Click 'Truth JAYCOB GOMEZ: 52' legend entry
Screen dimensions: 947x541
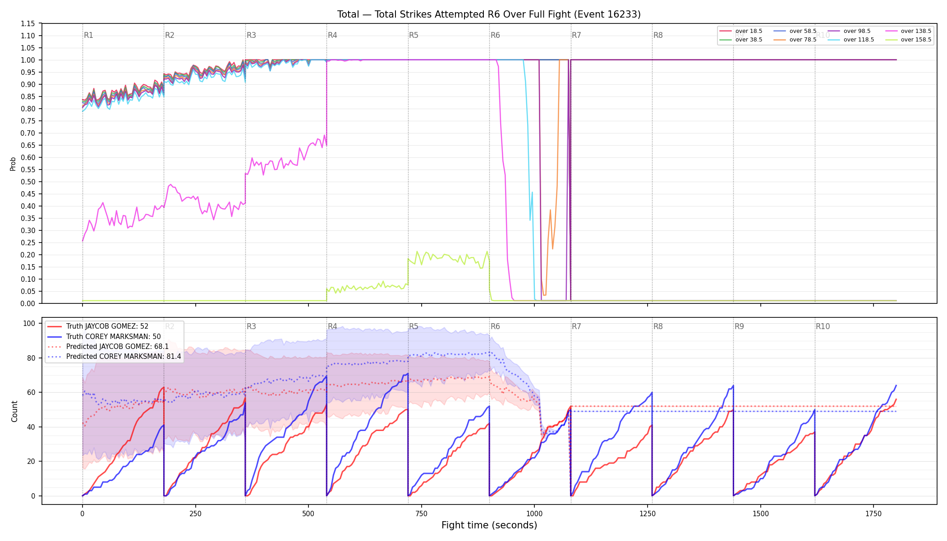(x=98, y=326)
